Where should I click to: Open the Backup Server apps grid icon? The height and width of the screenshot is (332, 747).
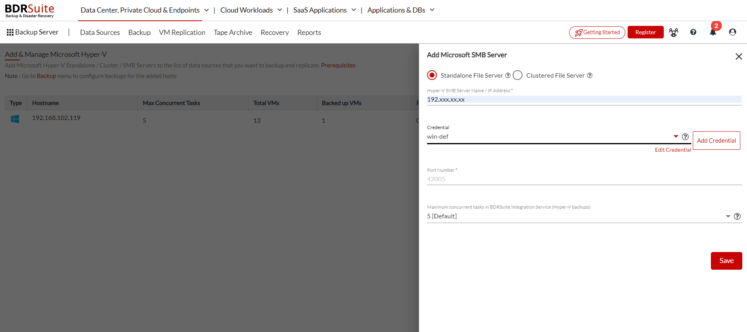(x=10, y=32)
